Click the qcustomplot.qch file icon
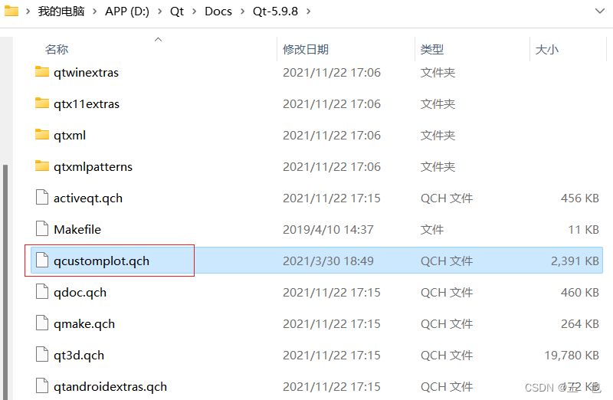613x400 pixels. click(x=42, y=260)
